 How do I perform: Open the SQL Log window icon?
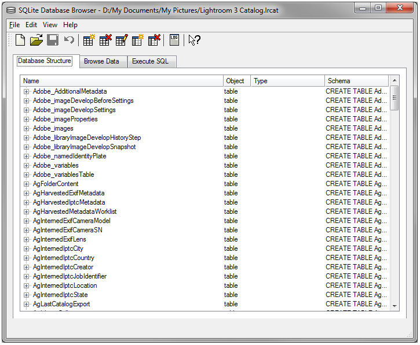[x=174, y=40]
